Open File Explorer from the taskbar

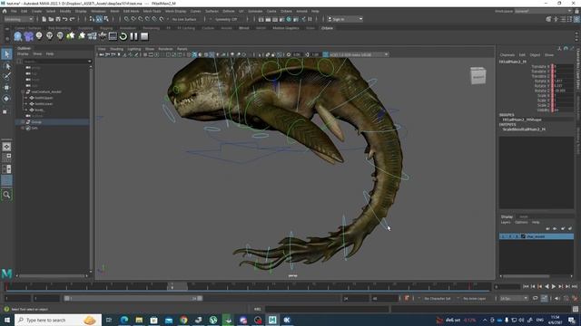(139, 320)
